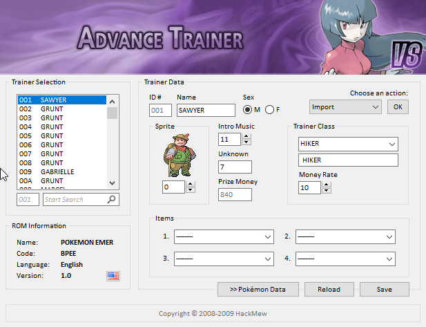Click the OK action button

pos(398,107)
